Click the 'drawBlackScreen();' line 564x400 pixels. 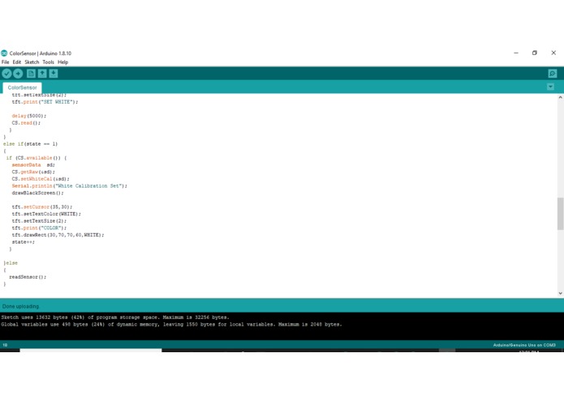point(37,193)
